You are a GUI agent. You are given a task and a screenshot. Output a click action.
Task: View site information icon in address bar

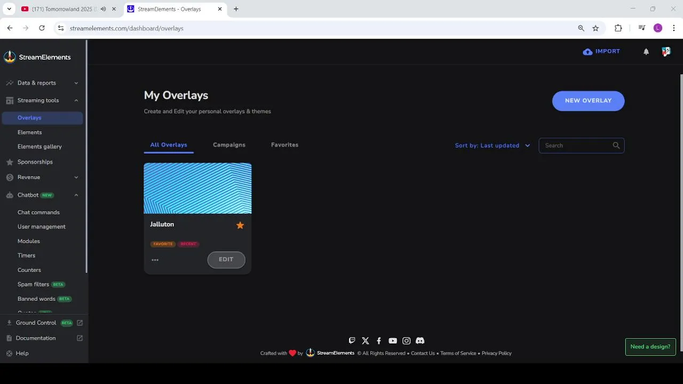coord(61,28)
